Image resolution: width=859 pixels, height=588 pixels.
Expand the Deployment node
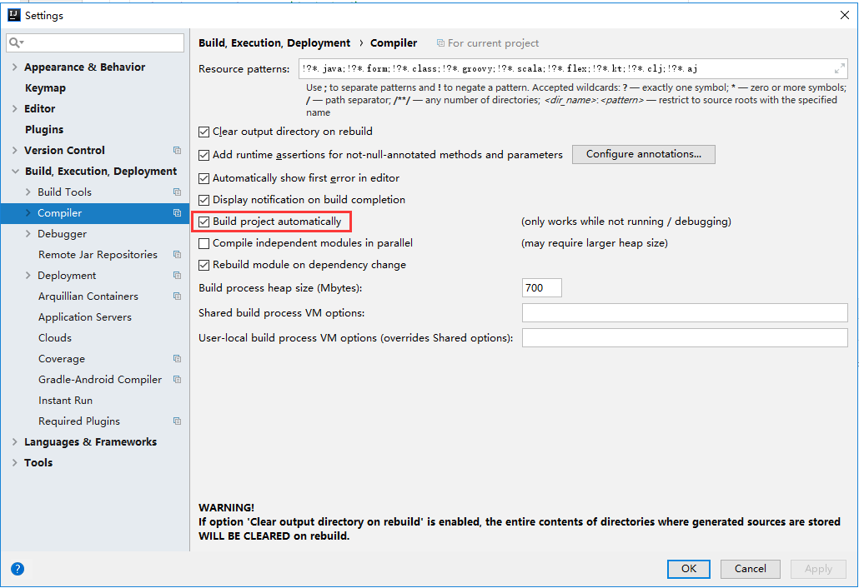point(28,275)
